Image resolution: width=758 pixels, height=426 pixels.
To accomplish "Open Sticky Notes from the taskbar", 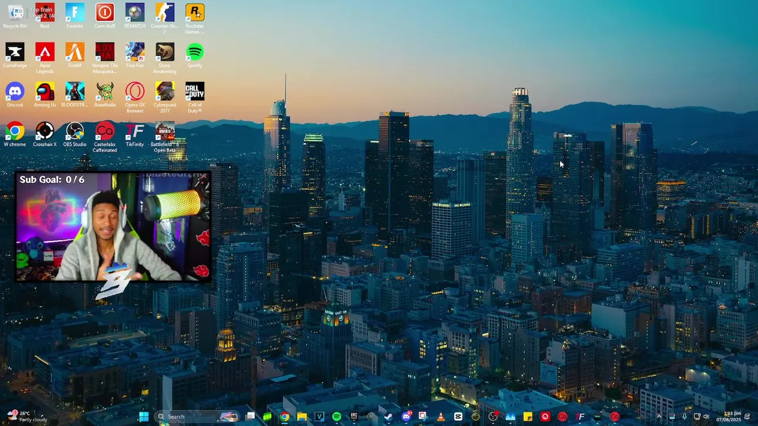I will (x=528, y=417).
